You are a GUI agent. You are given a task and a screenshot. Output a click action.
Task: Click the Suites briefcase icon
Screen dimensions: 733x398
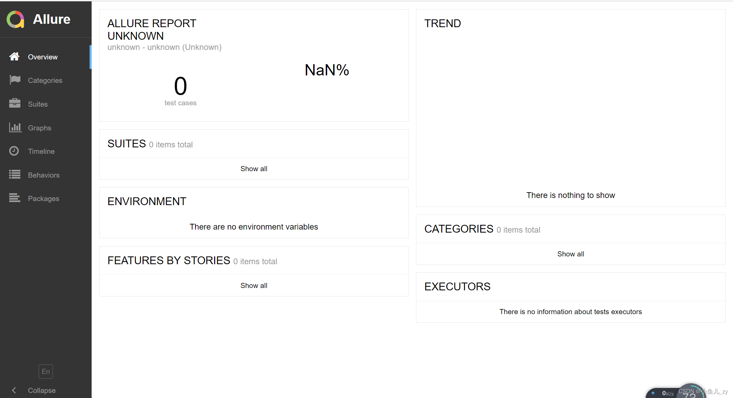coord(15,103)
